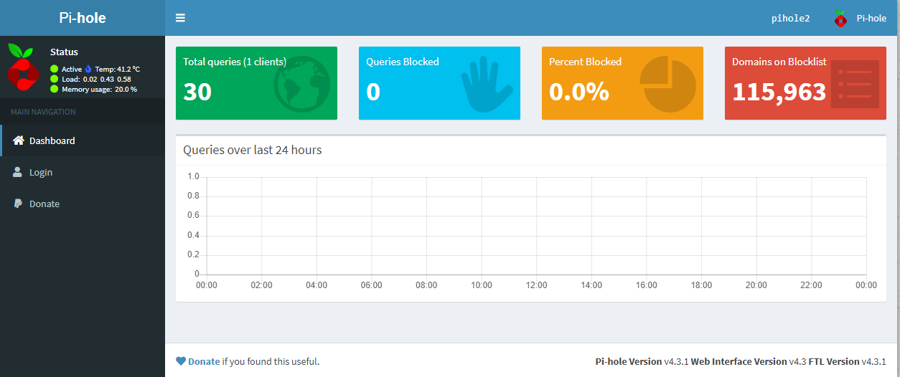Click the heart icon next to Donate in the footer
This screenshot has height=377, width=900.
pos(181,361)
